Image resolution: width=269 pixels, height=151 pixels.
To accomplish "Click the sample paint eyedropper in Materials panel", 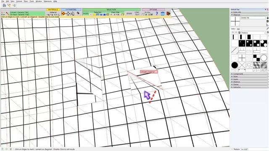I will (267, 29).
